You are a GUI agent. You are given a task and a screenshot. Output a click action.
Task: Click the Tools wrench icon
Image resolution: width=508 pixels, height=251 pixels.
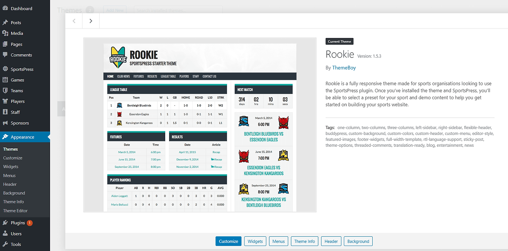(5, 244)
